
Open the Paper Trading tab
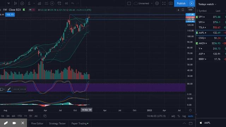80,123
